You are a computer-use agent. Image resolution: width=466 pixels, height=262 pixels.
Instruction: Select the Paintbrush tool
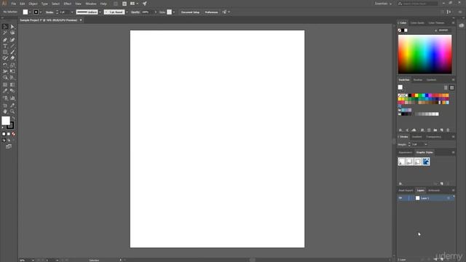coord(12,52)
